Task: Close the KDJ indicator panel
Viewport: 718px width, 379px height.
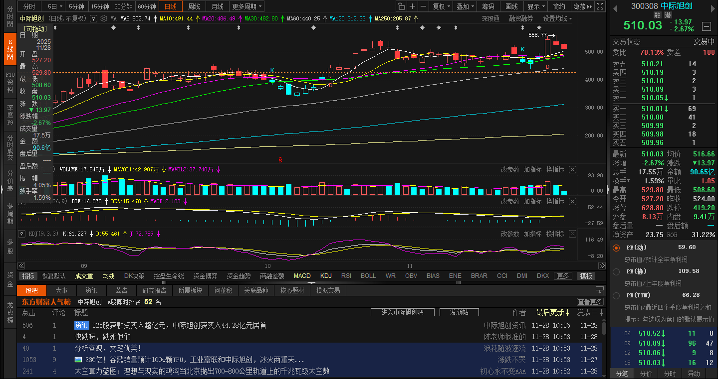Action: [572, 234]
